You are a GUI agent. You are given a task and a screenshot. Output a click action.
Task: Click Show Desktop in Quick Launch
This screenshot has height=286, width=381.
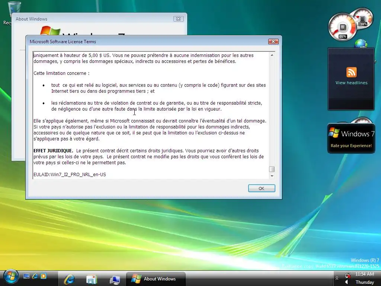26,276
